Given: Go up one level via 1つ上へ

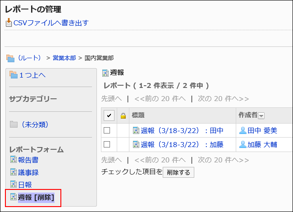Looking at the screenshot, I should click(32, 75).
